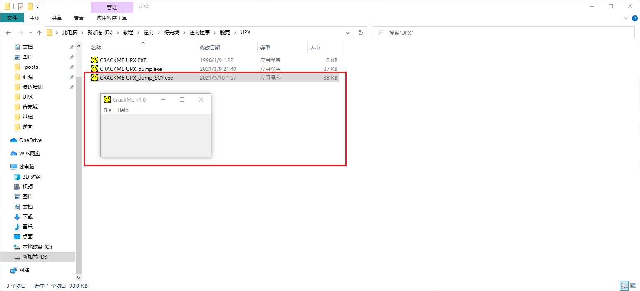
Task: Open 3D 对象 folder in sidebar
Action: pos(32,177)
